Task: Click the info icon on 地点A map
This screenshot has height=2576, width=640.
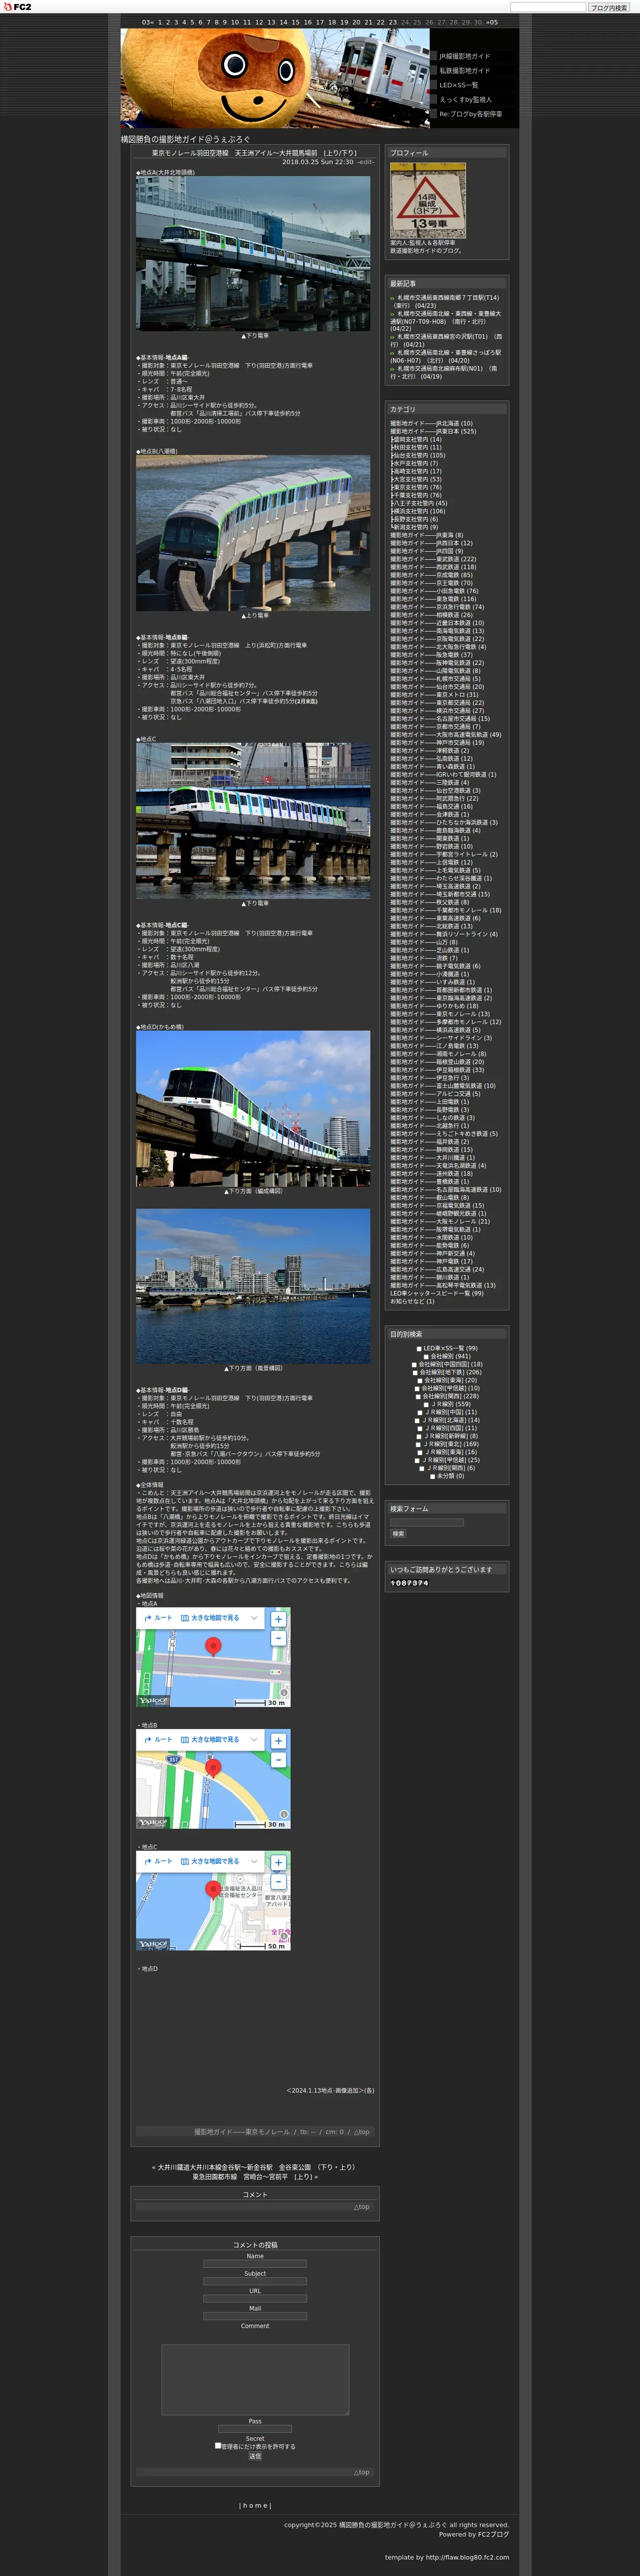Action: 284,1693
